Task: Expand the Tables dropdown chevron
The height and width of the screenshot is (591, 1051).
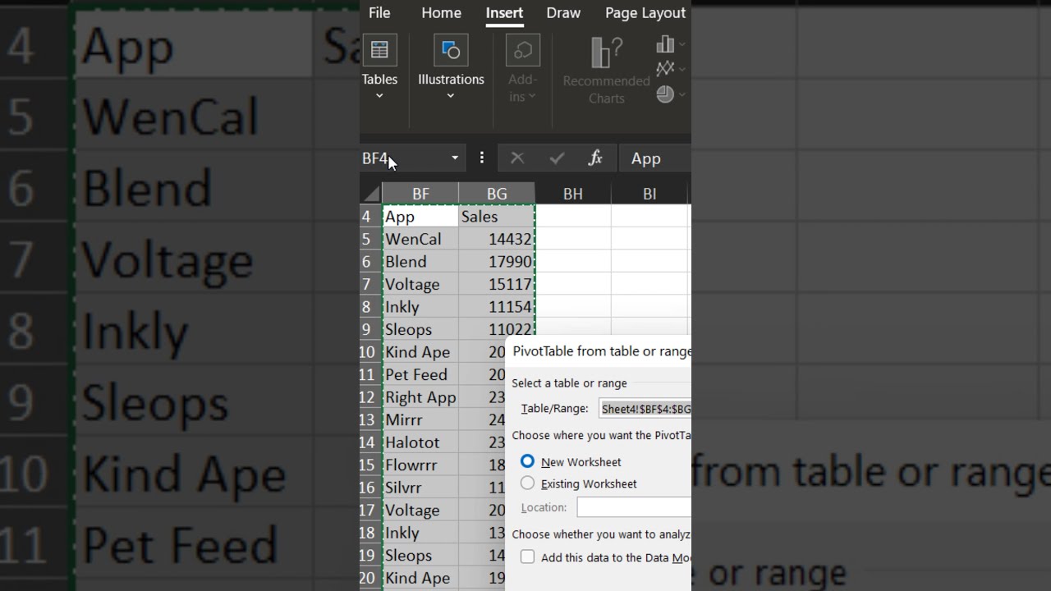Action: click(379, 96)
